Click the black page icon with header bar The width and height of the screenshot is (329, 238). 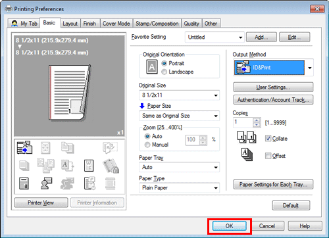point(24,183)
